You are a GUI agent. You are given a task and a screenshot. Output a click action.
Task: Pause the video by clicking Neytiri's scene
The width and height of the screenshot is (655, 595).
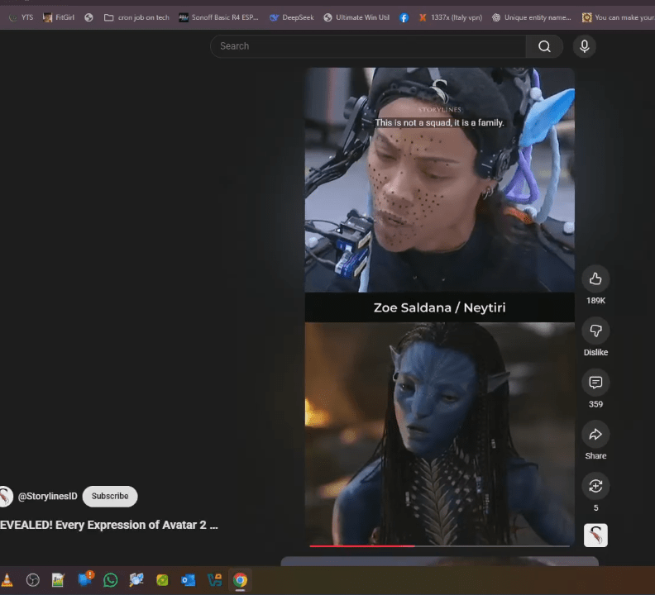(439, 430)
